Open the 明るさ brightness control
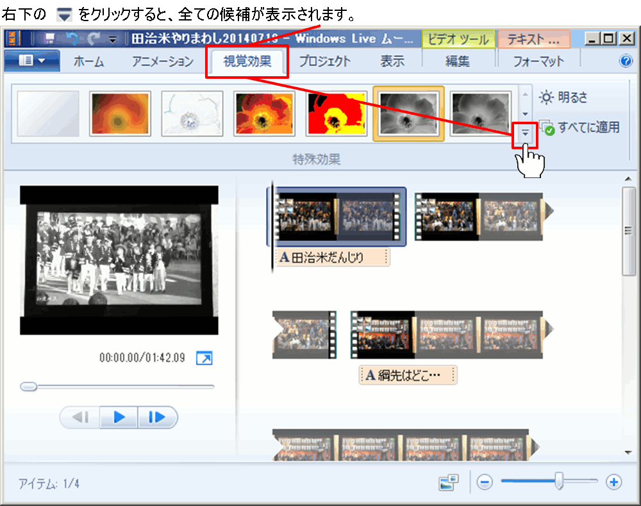 (564, 98)
